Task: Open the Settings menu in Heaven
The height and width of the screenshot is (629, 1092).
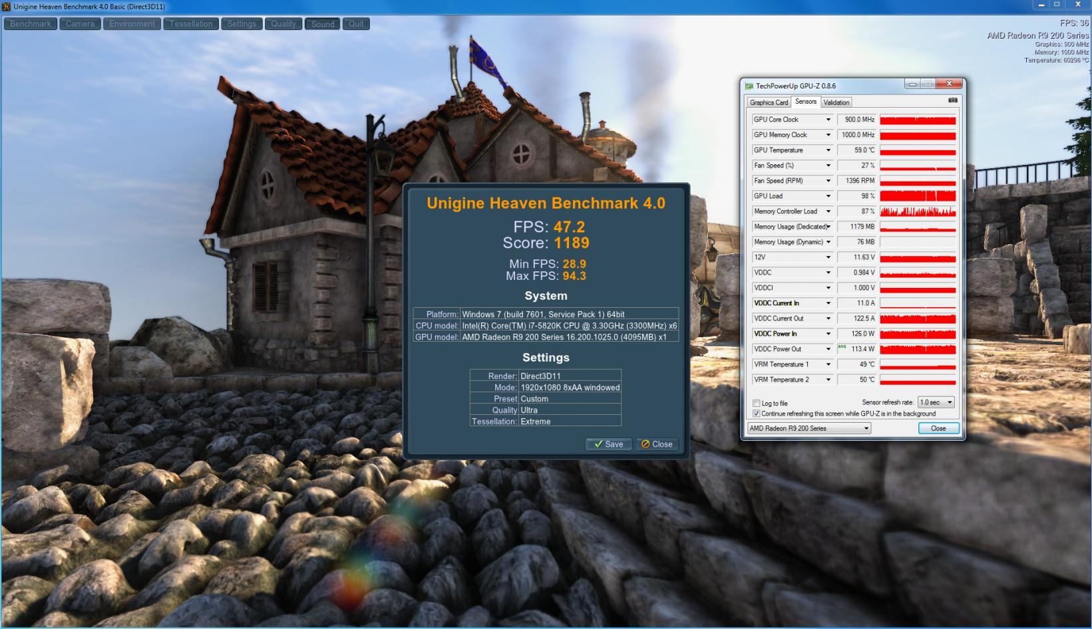Action: click(242, 24)
